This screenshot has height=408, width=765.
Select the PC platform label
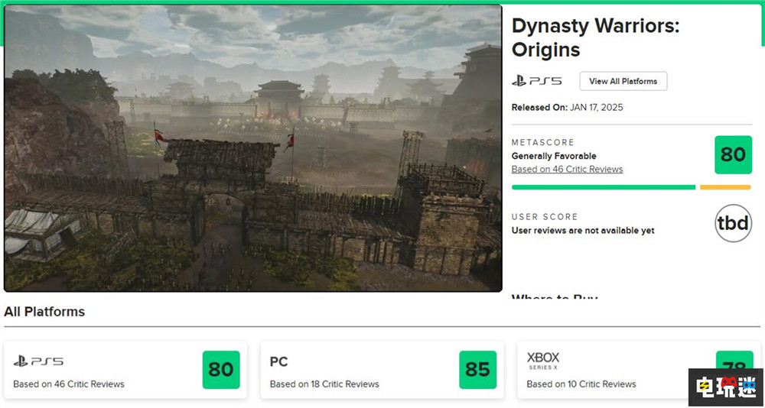pyautogui.click(x=278, y=361)
